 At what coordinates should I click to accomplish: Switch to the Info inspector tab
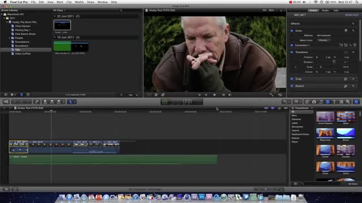pos(336,11)
